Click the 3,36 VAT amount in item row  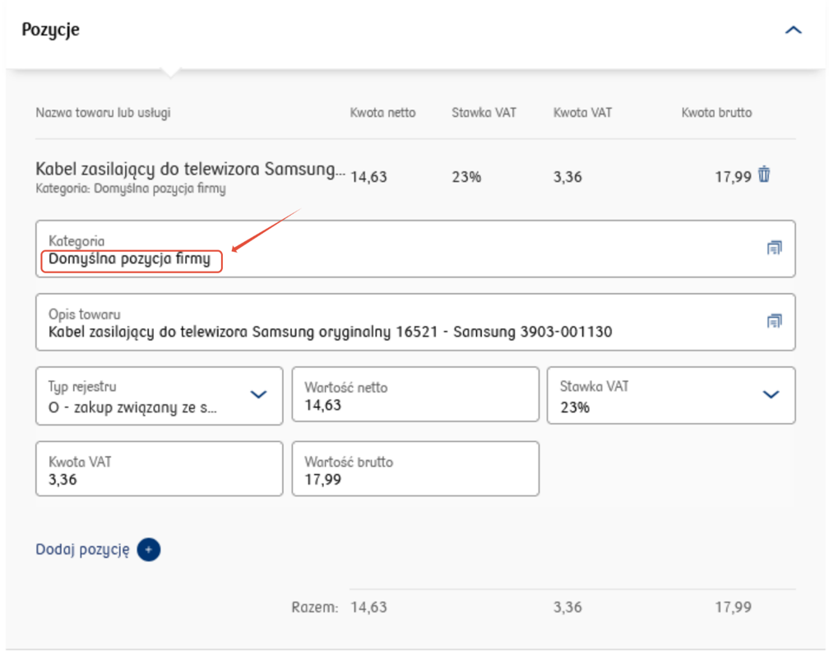pos(567,177)
